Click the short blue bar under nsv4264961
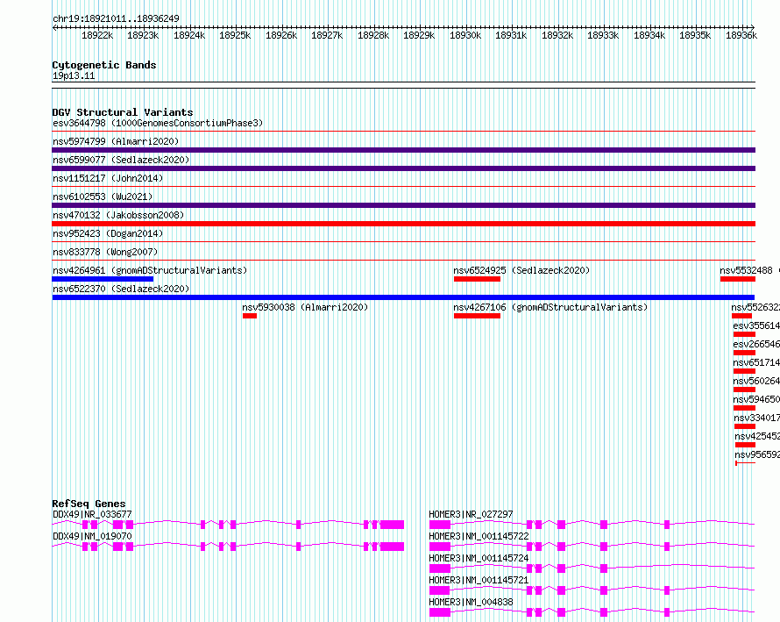 [103, 279]
